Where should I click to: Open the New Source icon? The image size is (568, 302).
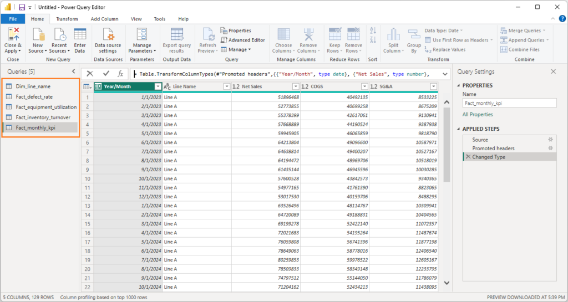(x=38, y=35)
